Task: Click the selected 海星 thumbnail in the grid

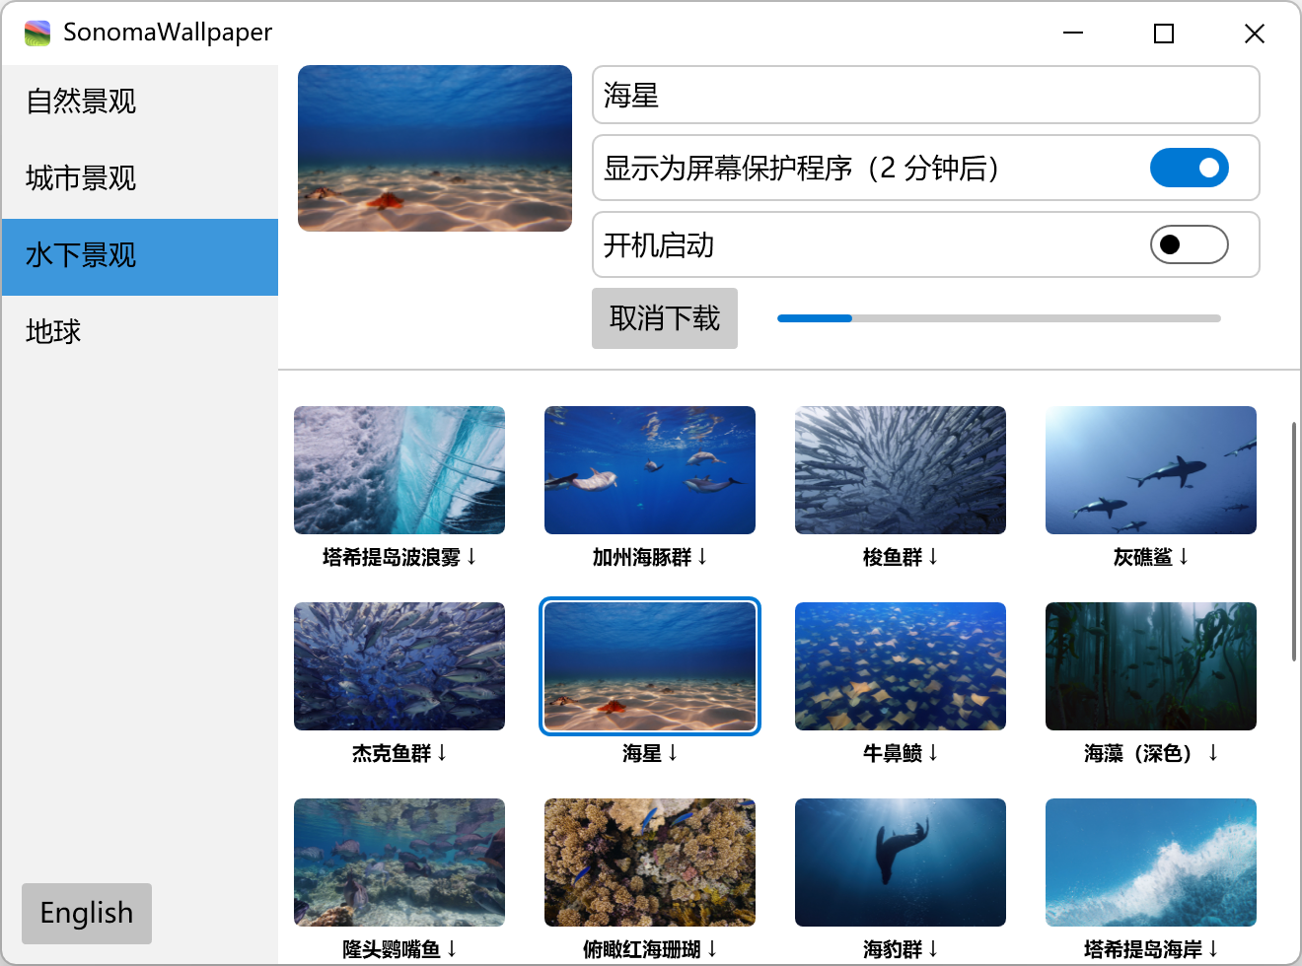Action: (x=650, y=666)
